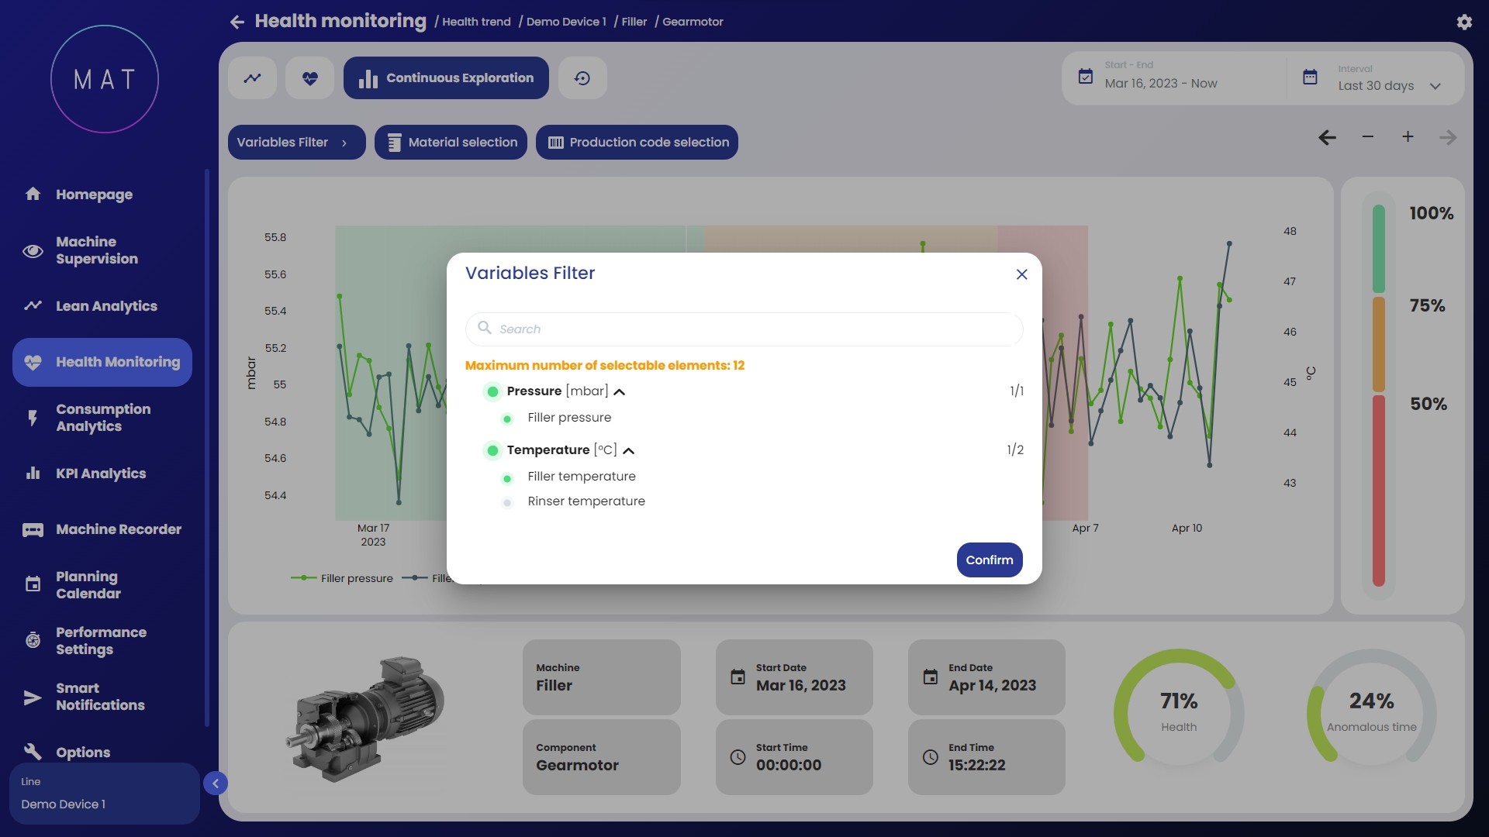
Task: Zoom in with the plus icon
Action: pos(1408,137)
